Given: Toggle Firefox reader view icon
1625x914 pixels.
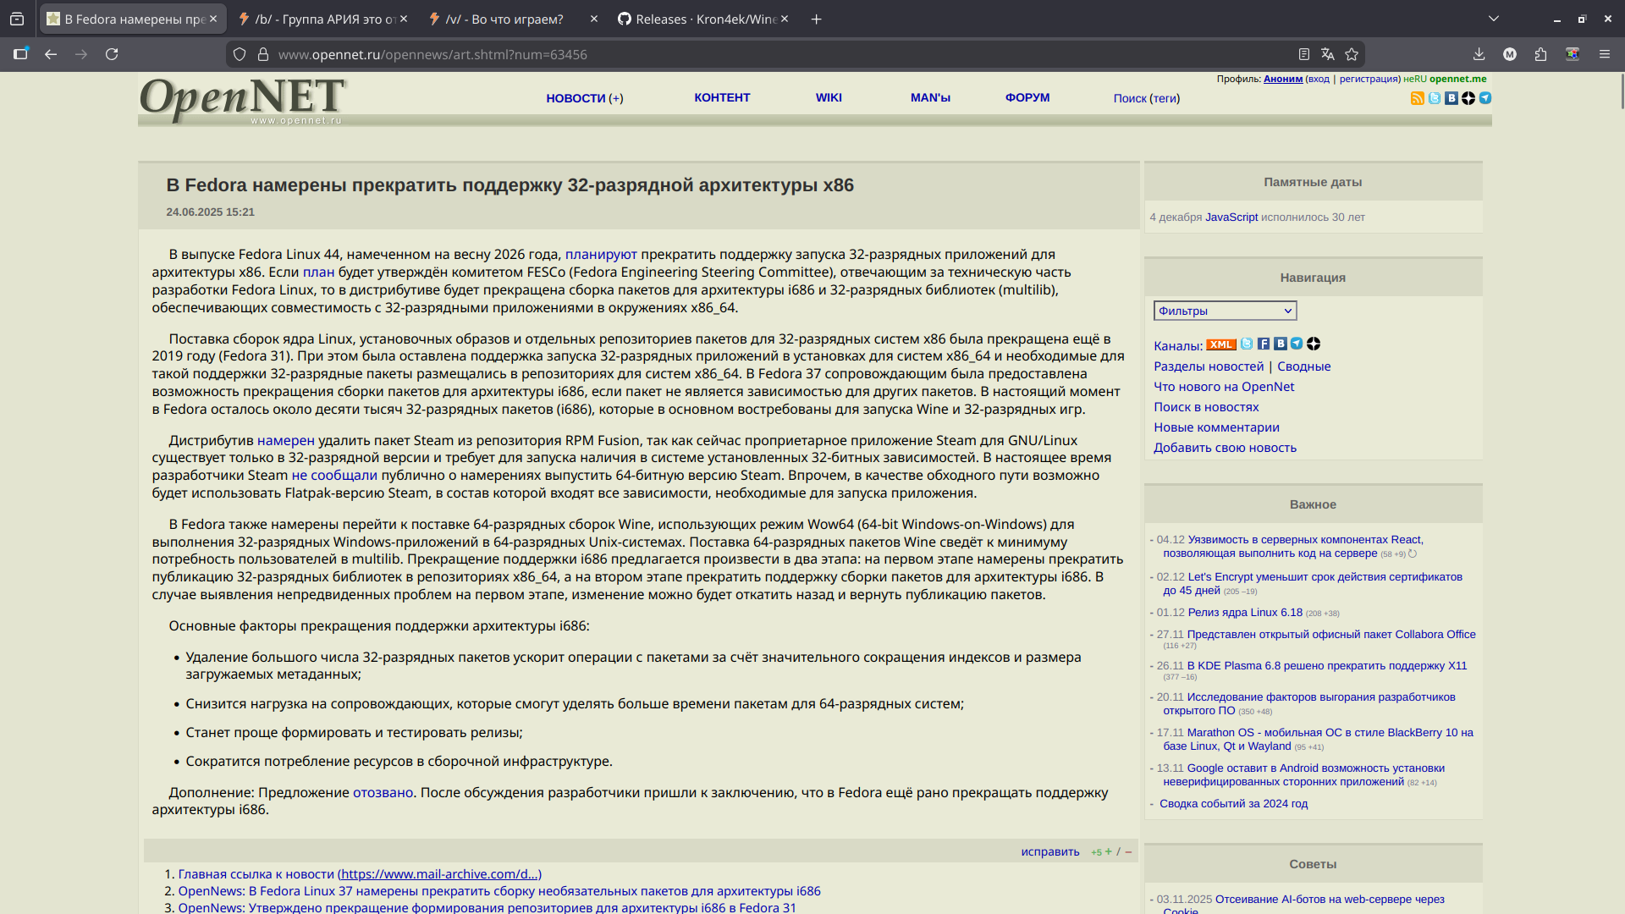Looking at the screenshot, I should point(1304,54).
